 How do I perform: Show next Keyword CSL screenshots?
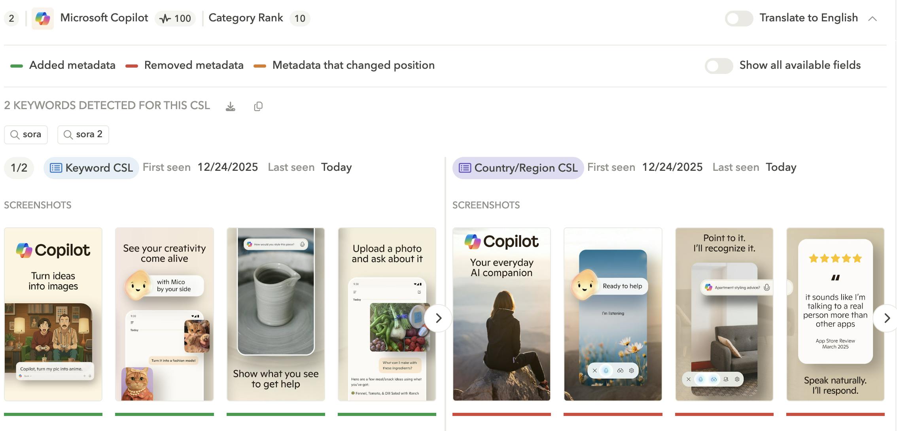tap(438, 318)
